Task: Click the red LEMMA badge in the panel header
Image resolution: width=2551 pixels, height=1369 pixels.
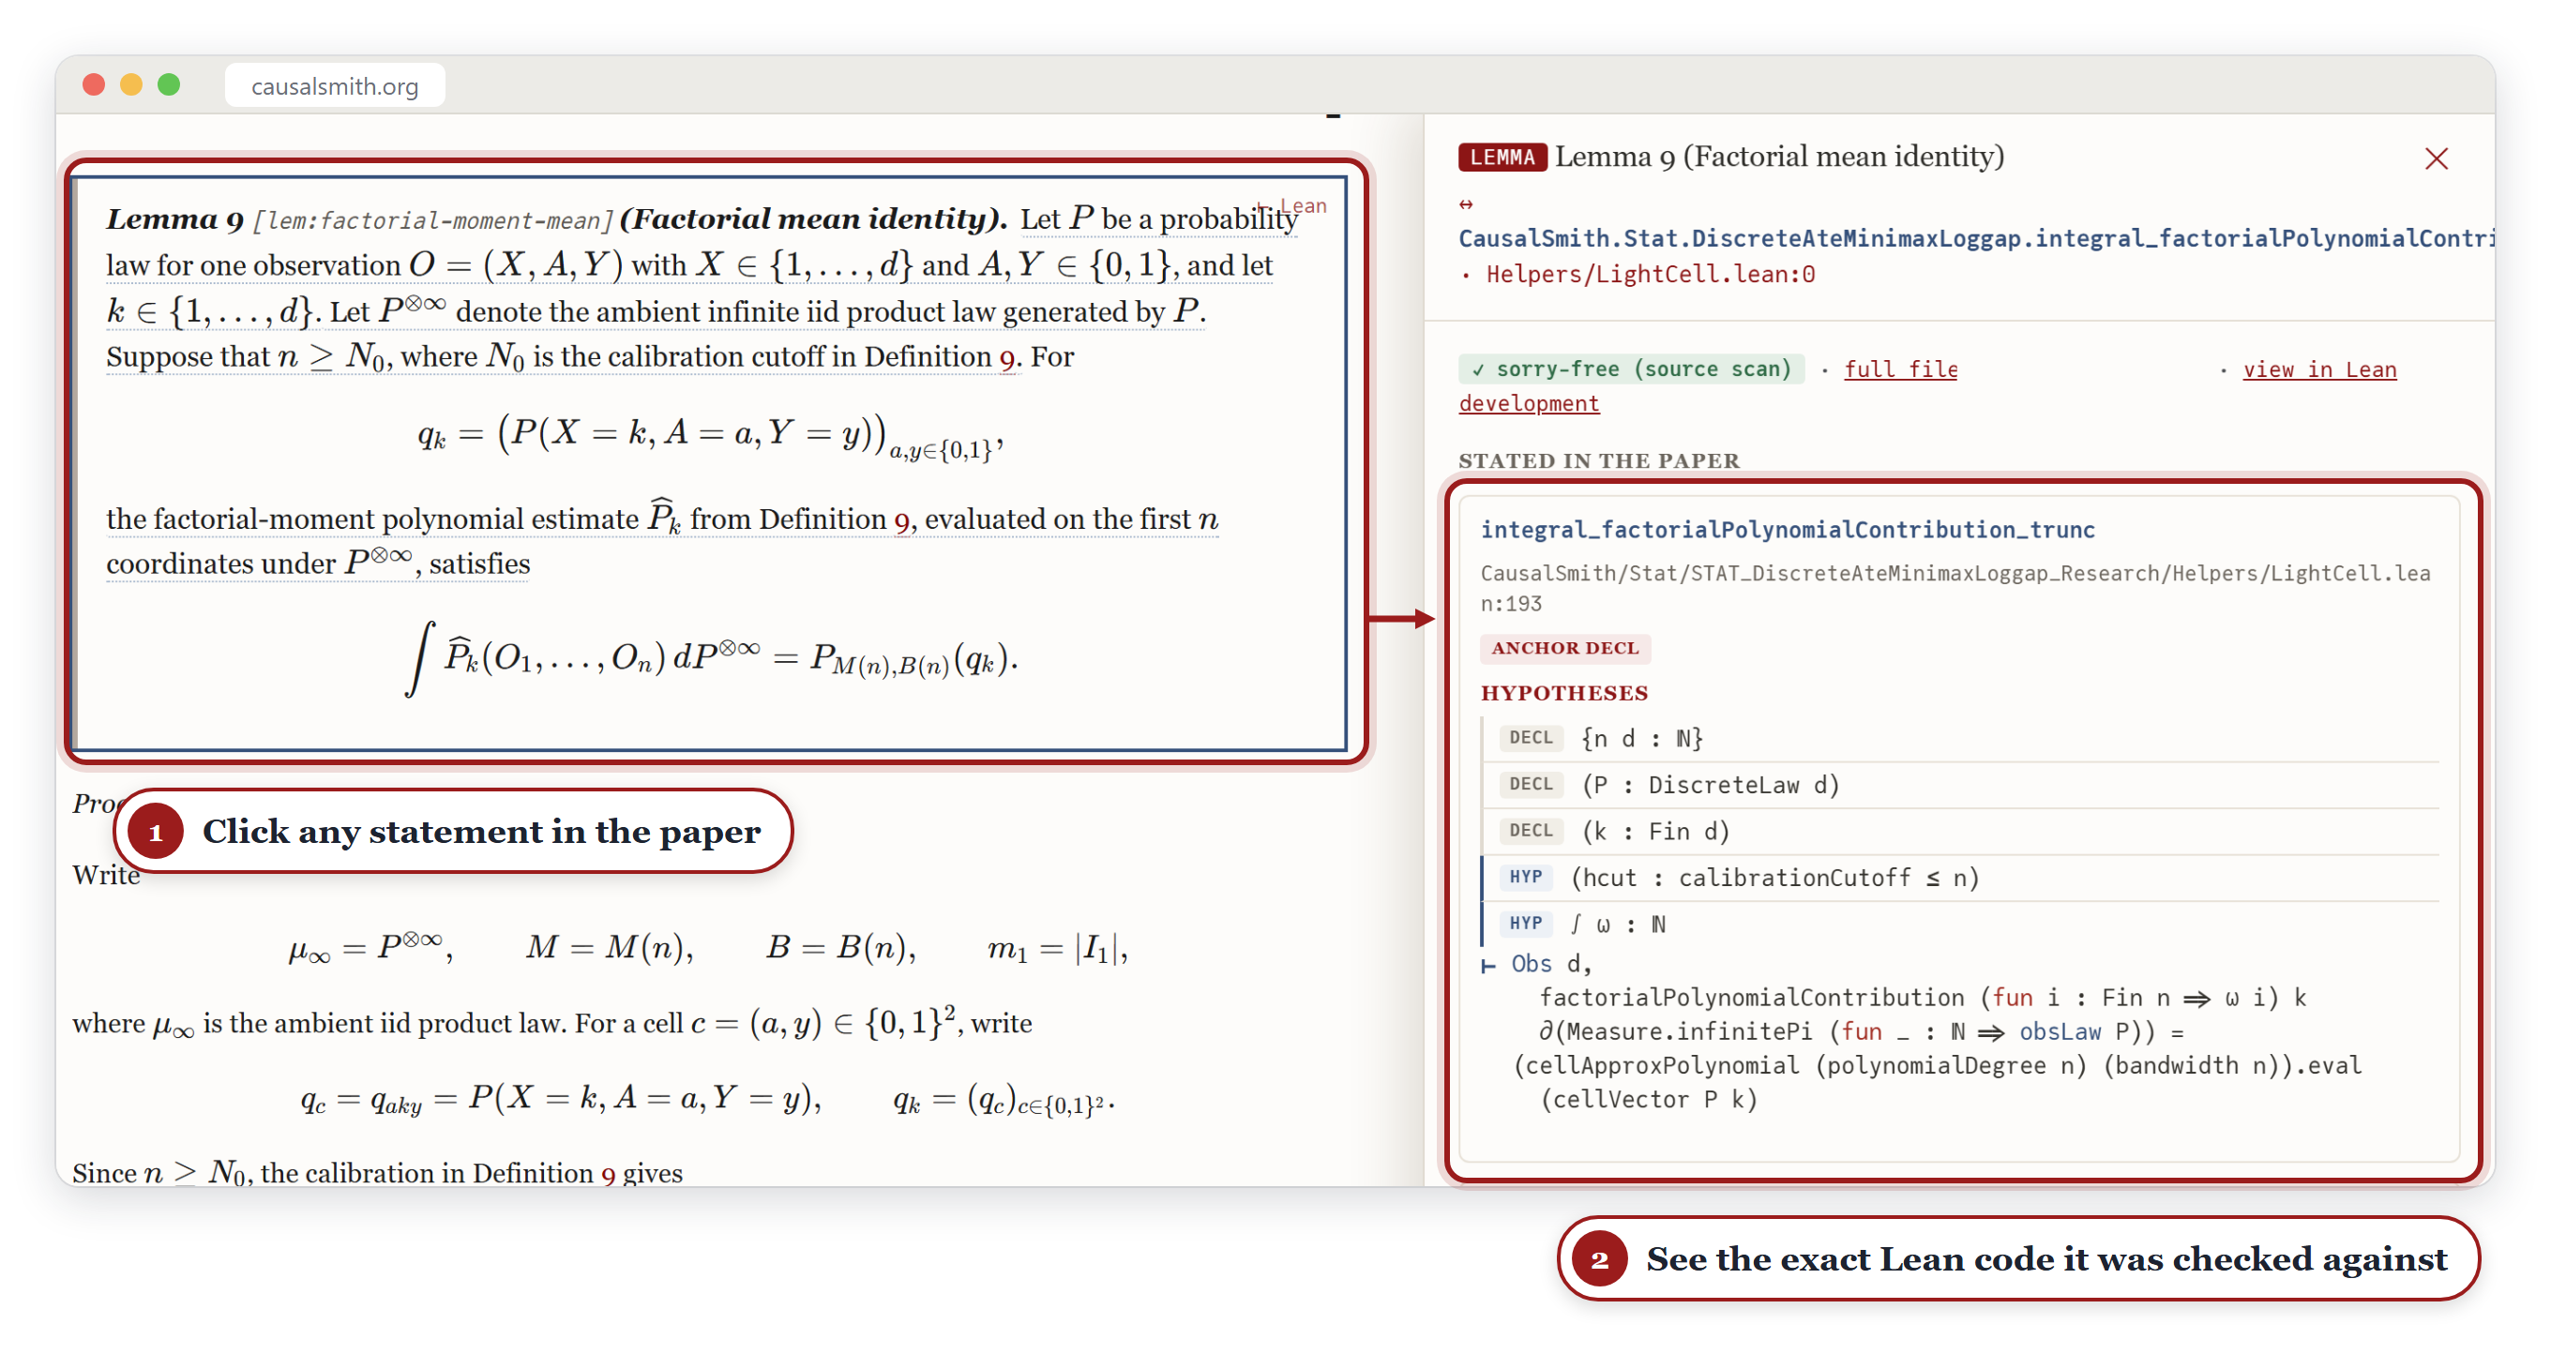Action: coord(1502,158)
